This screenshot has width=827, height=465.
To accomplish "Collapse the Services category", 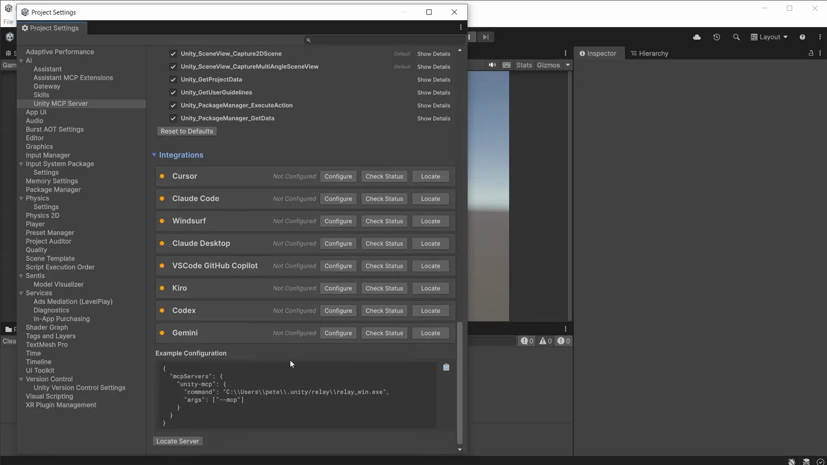I will (21, 293).
